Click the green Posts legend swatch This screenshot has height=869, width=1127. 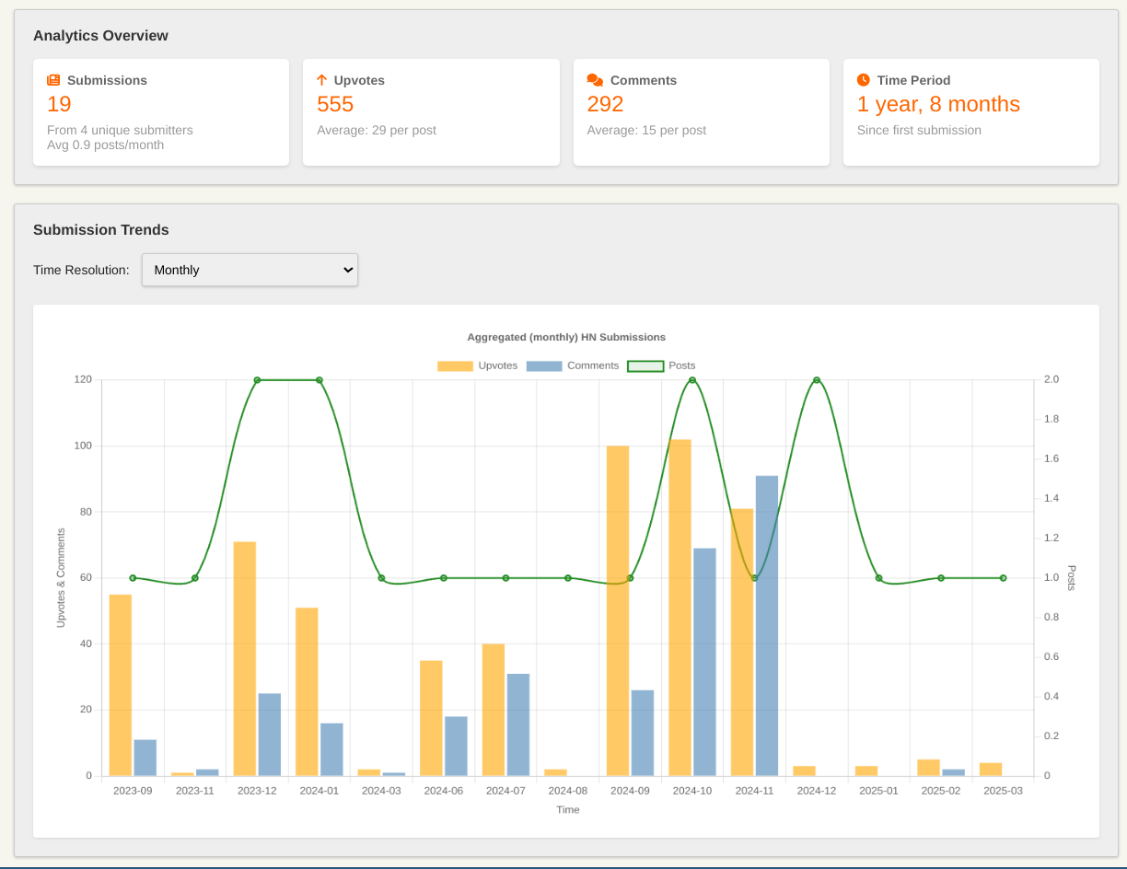(x=645, y=365)
